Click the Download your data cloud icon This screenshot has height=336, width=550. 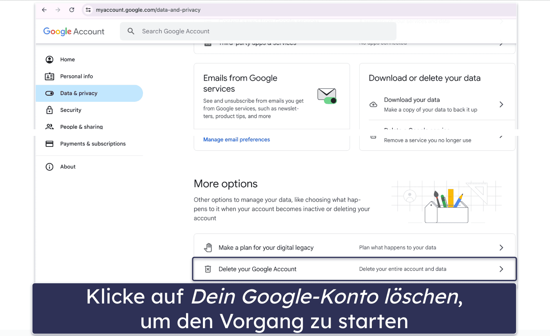click(x=373, y=105)
